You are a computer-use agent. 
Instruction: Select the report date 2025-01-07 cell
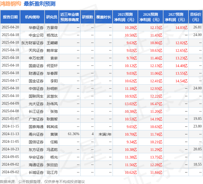click(x=11, y=119)
